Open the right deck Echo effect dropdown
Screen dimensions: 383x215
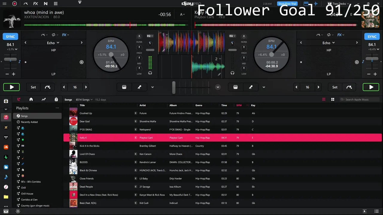click(329, 43)
